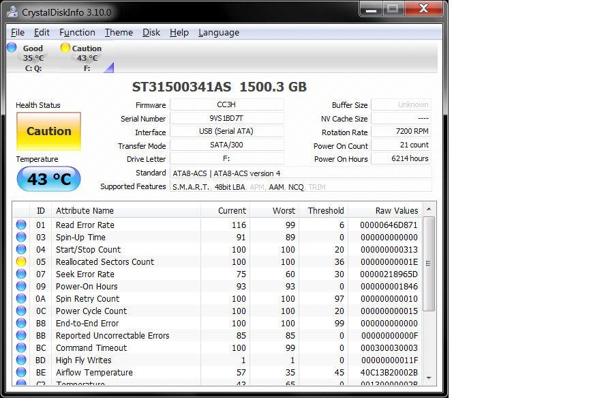The height and width of the screenshot is (398, 589).
Task: Click the CrystalDiskInfo title bar app icon
Action: [x=12, y=12]
